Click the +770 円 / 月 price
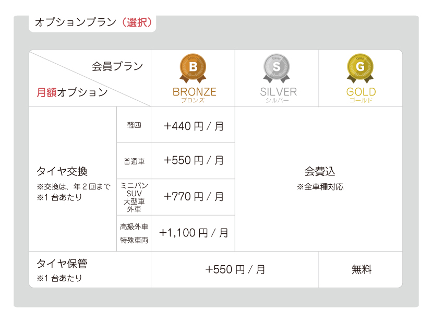The width and height of the screenshot is (433, 321). [x=194, y=197]
